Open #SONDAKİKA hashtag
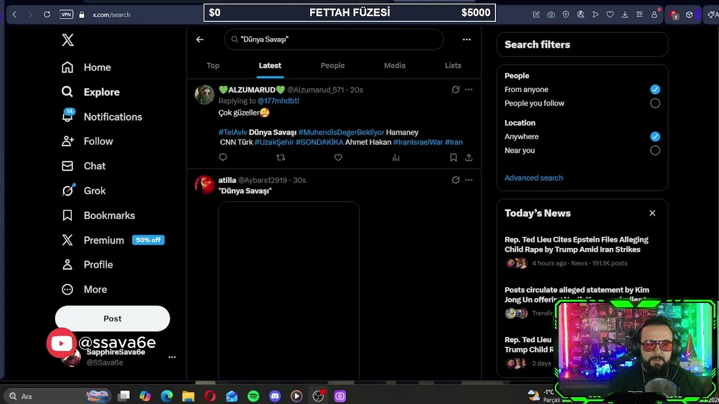719x404 pixels. [x=319, y=143]
